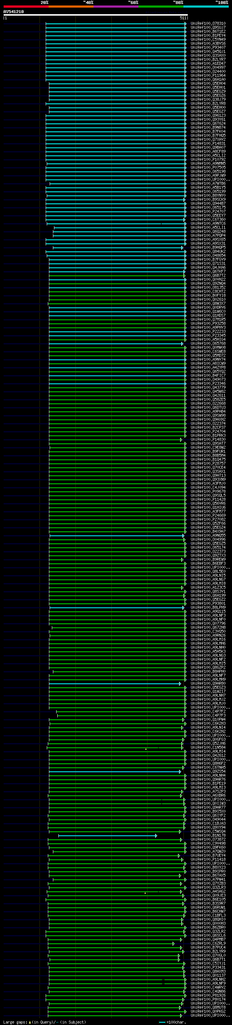This screenshot has height=1025, width=232.
Task: Select hit label UniRef100_A4SAG2
Action: 208,891
